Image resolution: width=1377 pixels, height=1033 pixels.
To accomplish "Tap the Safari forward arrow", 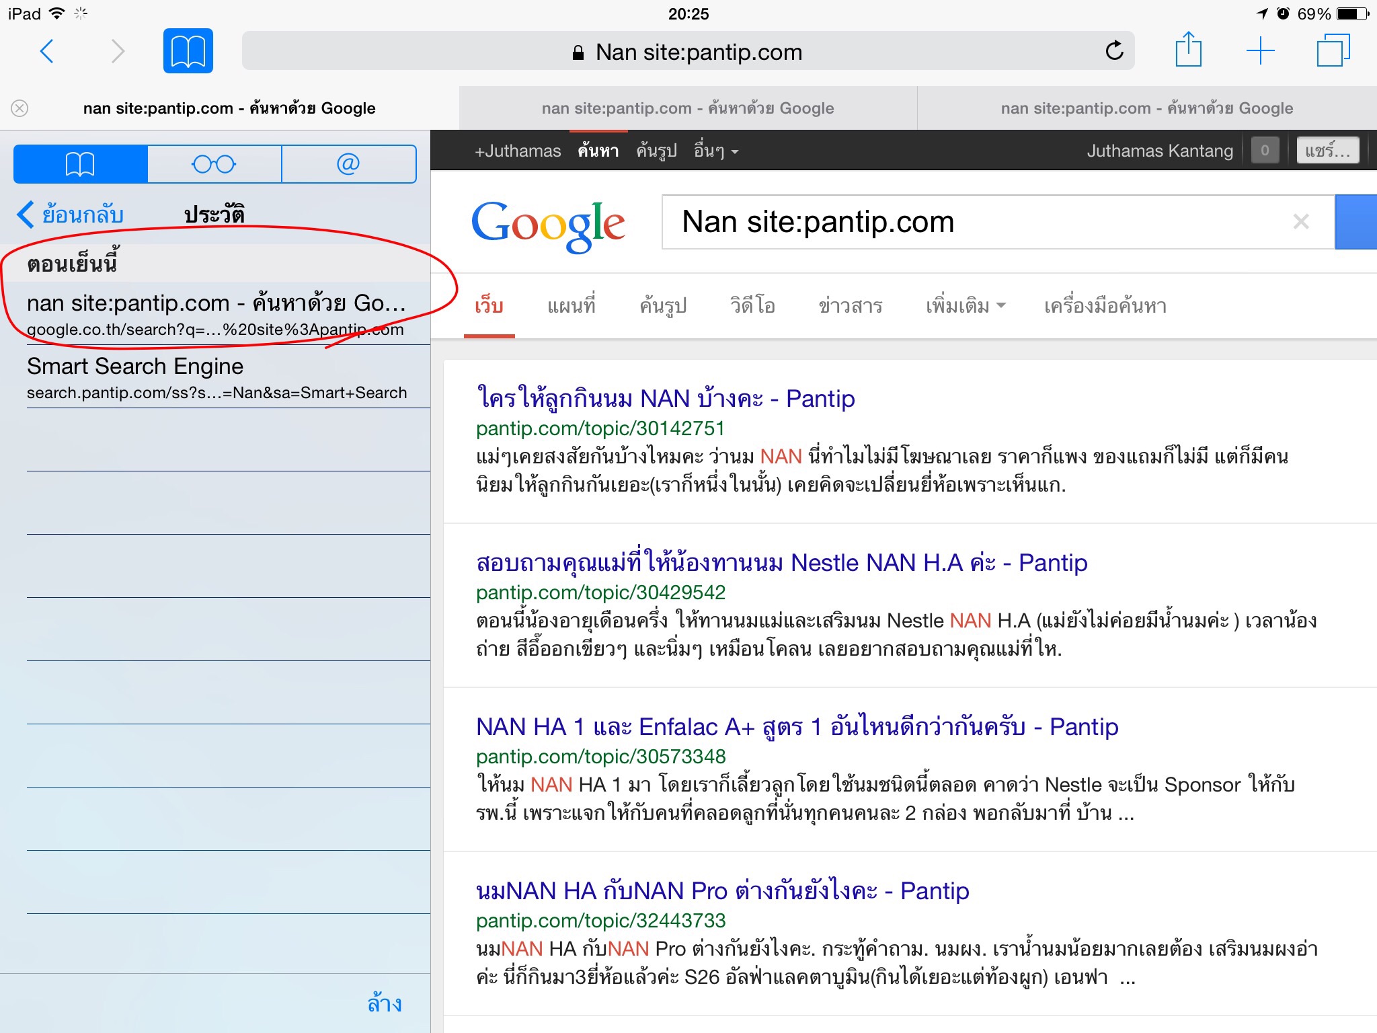I will tap(118, 51).
